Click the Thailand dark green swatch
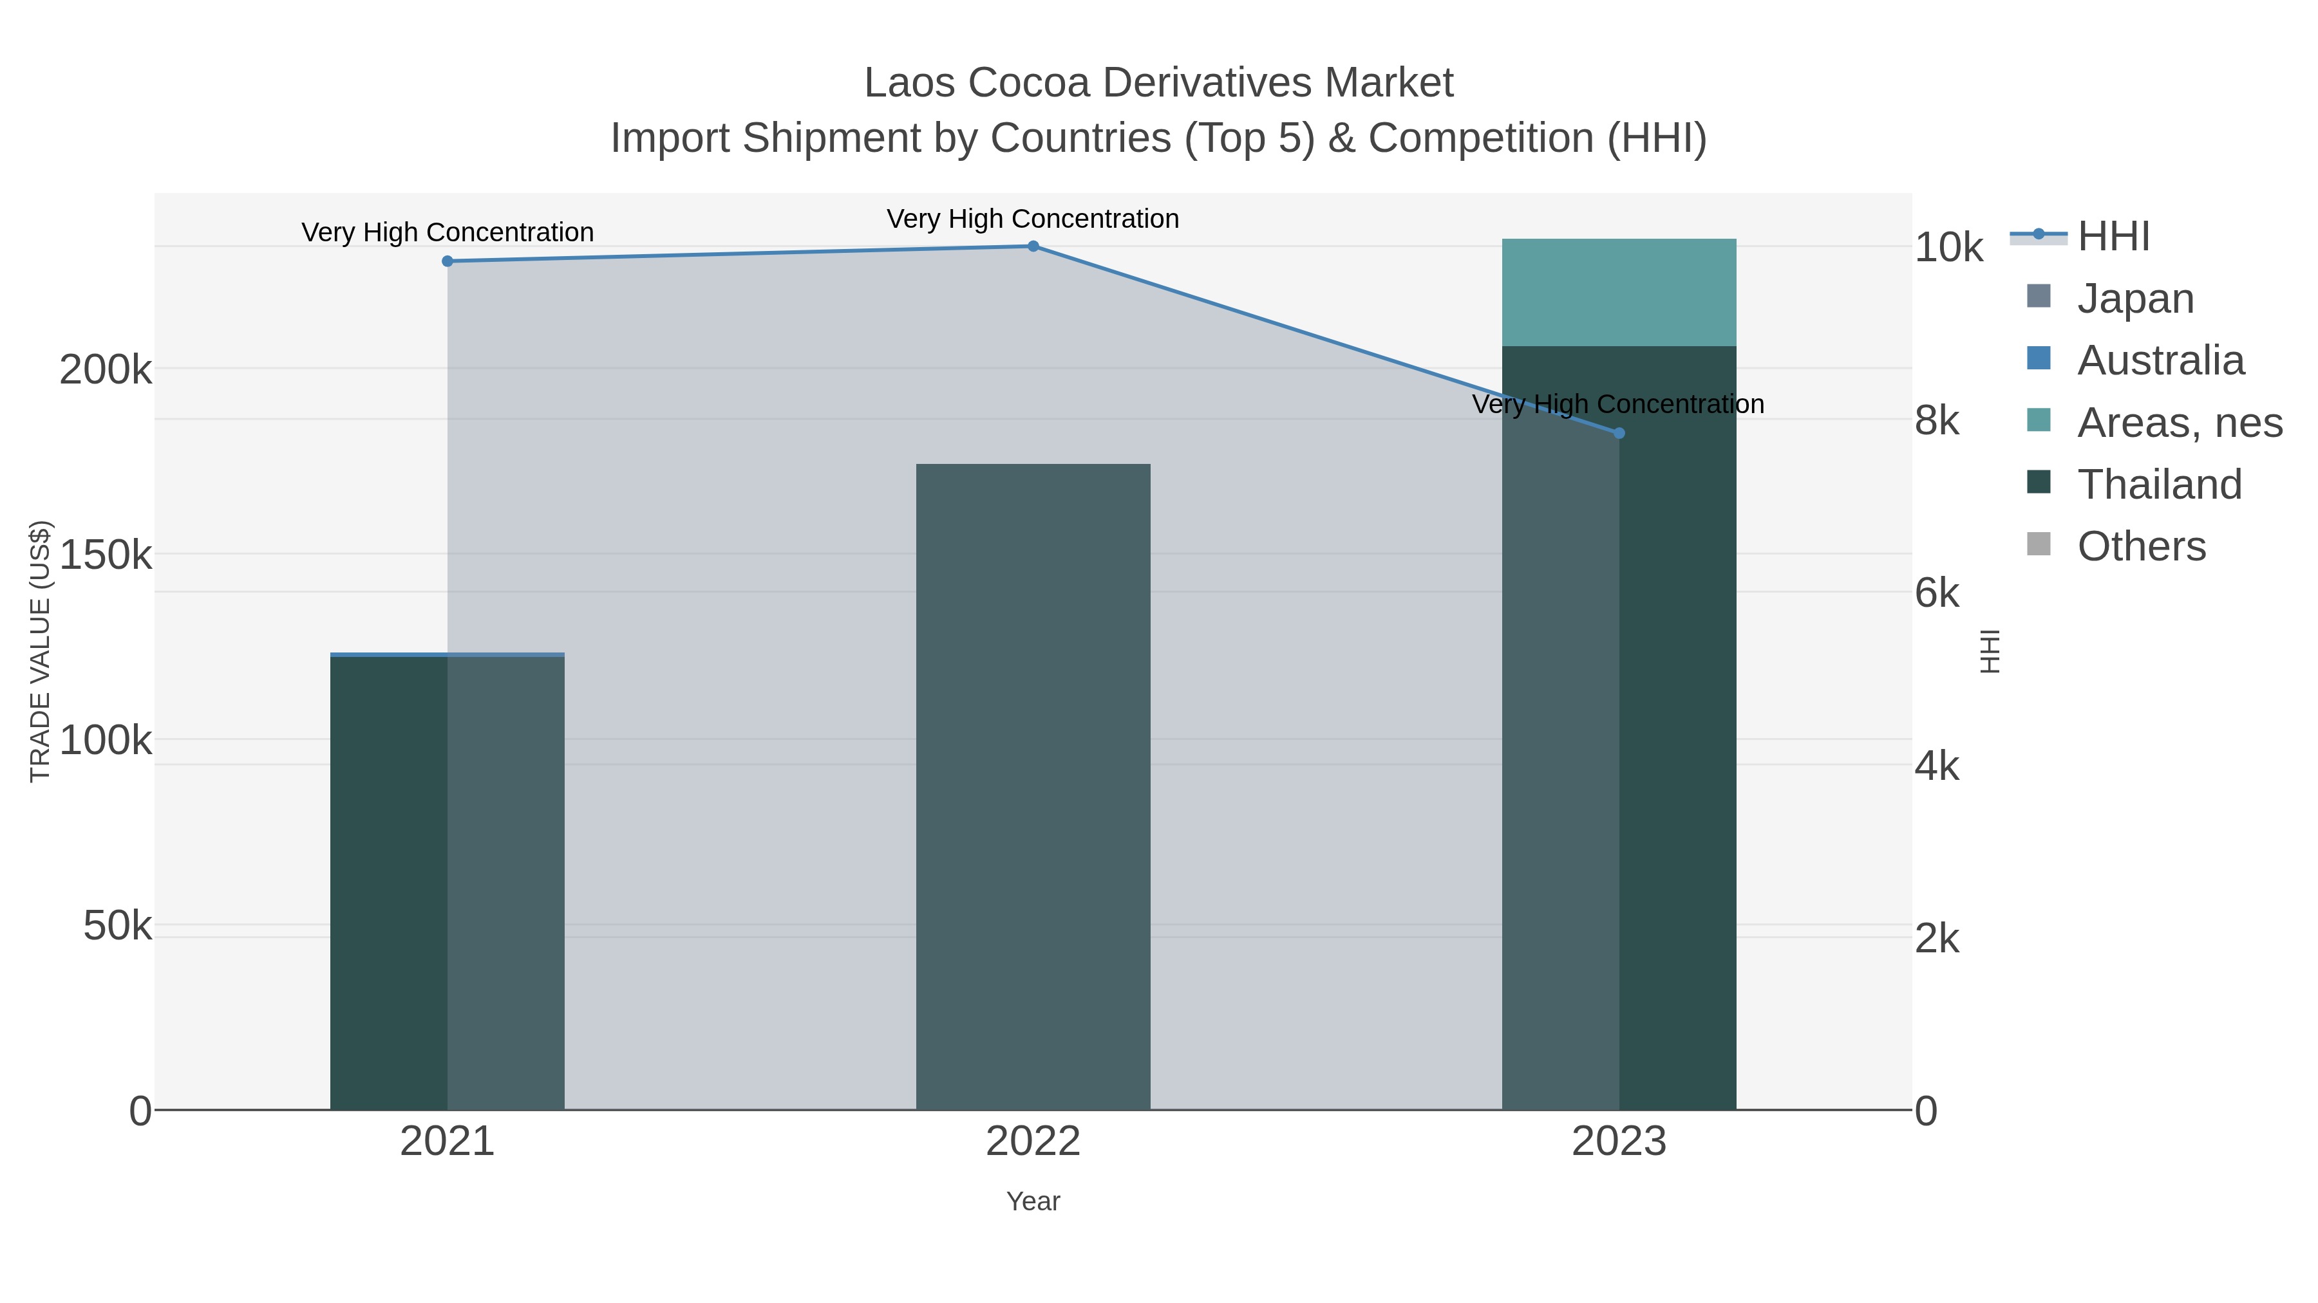This screenshot has height=1303, width=2318. click(x=2038, y=482)
